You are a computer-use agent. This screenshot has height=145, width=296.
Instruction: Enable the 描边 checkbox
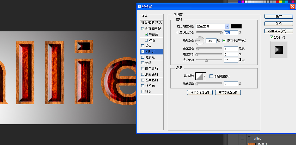tap(143, 46)
